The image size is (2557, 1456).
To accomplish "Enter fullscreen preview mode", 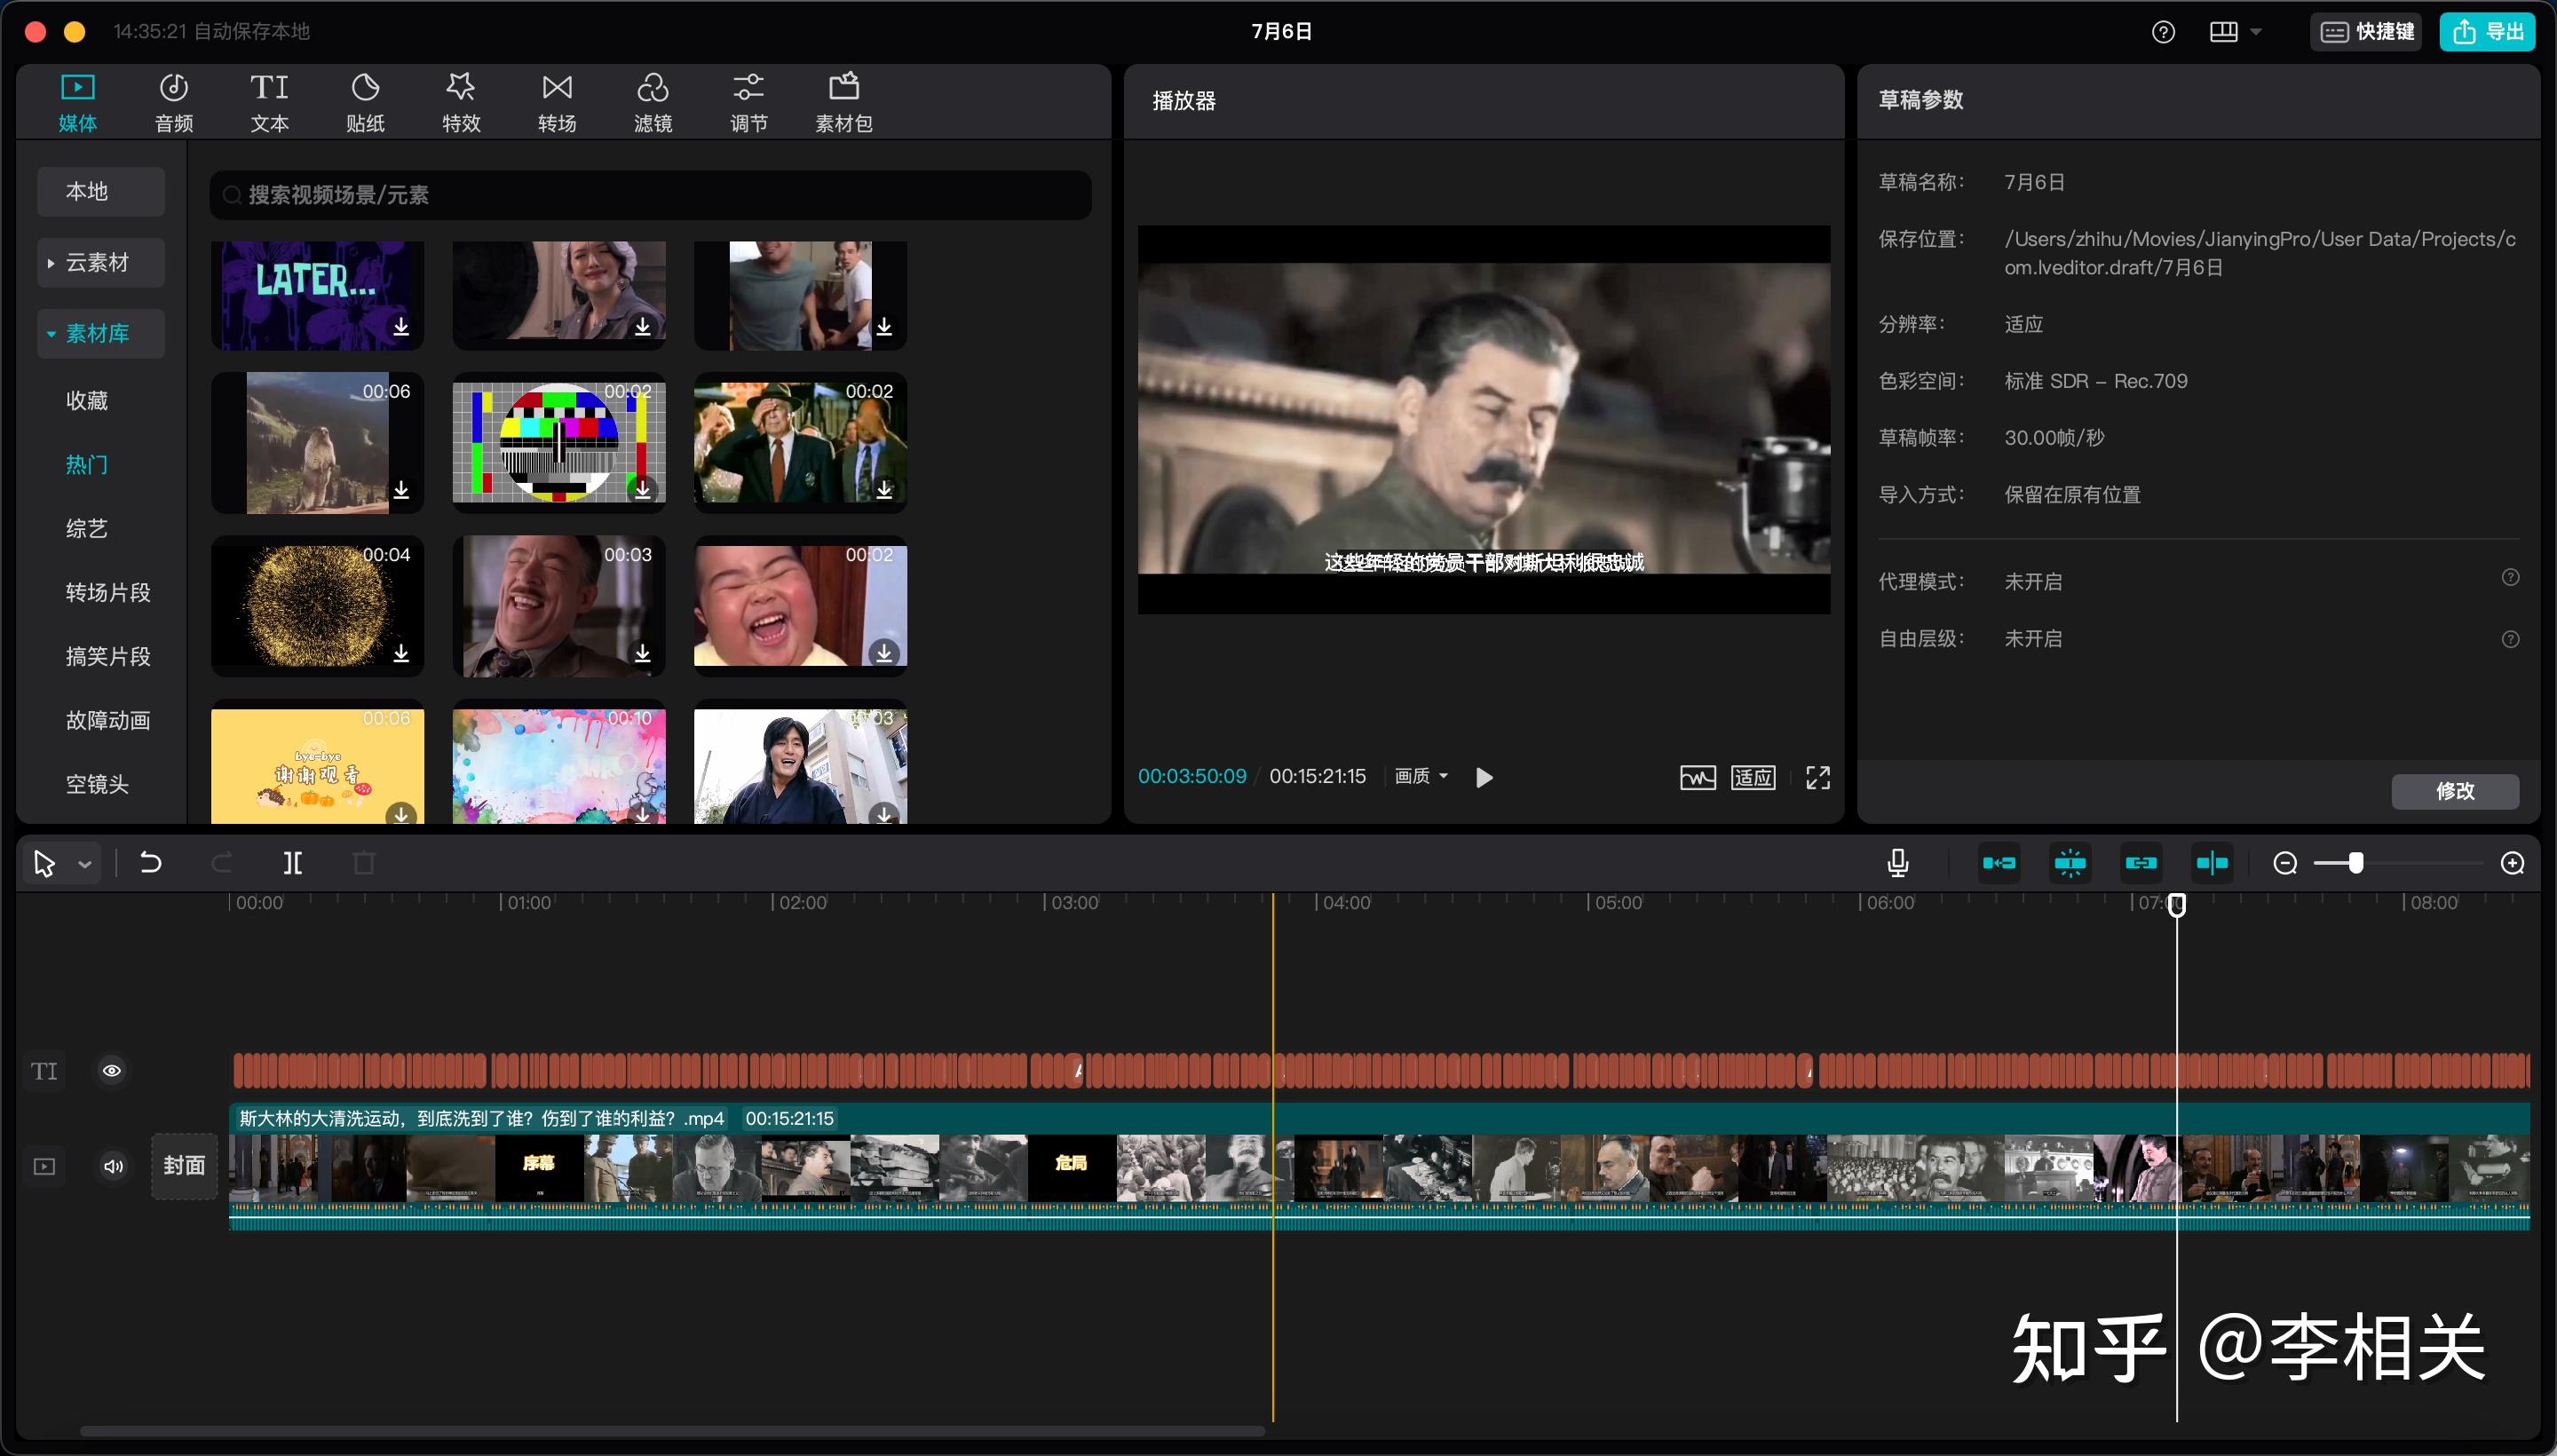I will [x=1818, y=777].
